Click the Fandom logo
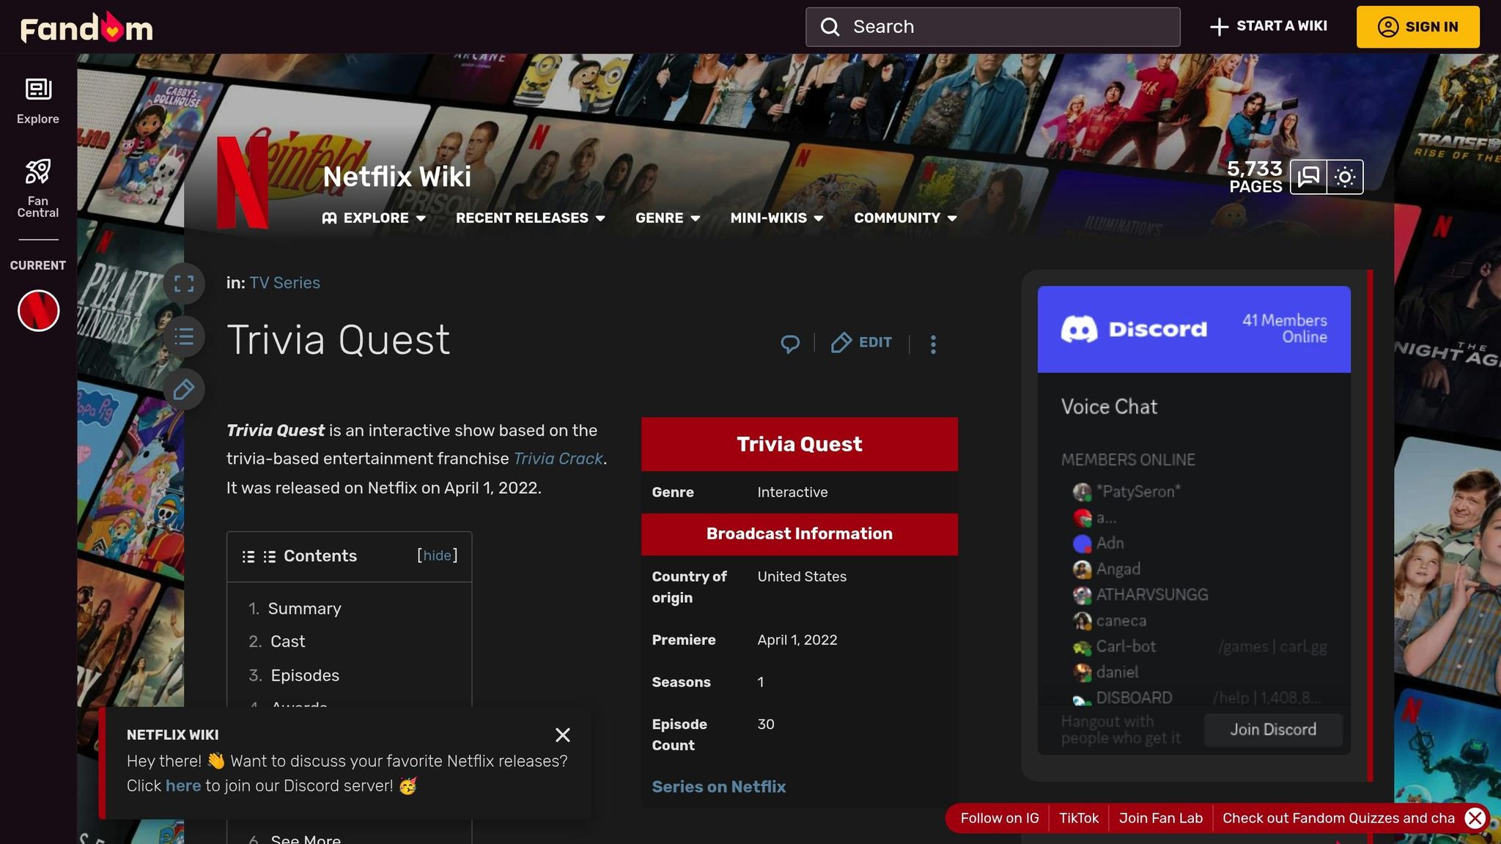 86,27
